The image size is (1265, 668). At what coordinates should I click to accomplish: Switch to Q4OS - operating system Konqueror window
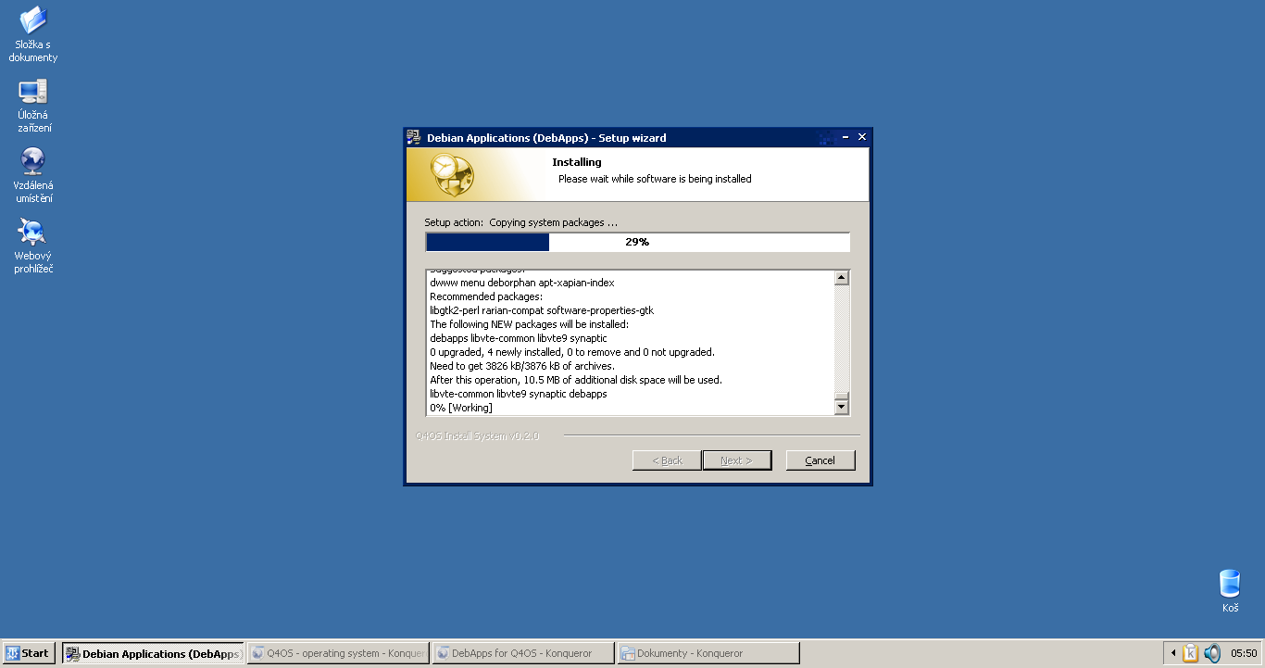click(x=338, y=653)
